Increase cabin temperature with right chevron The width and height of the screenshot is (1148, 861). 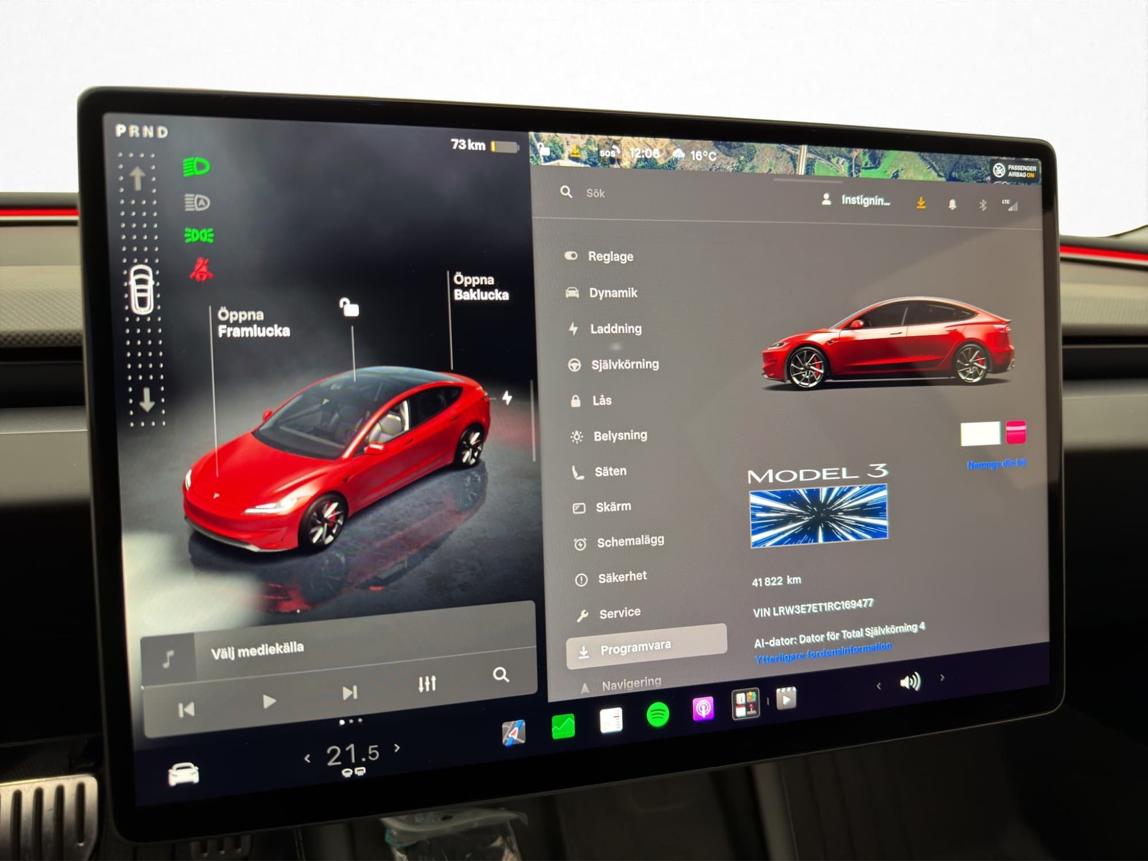pos(397,748)
